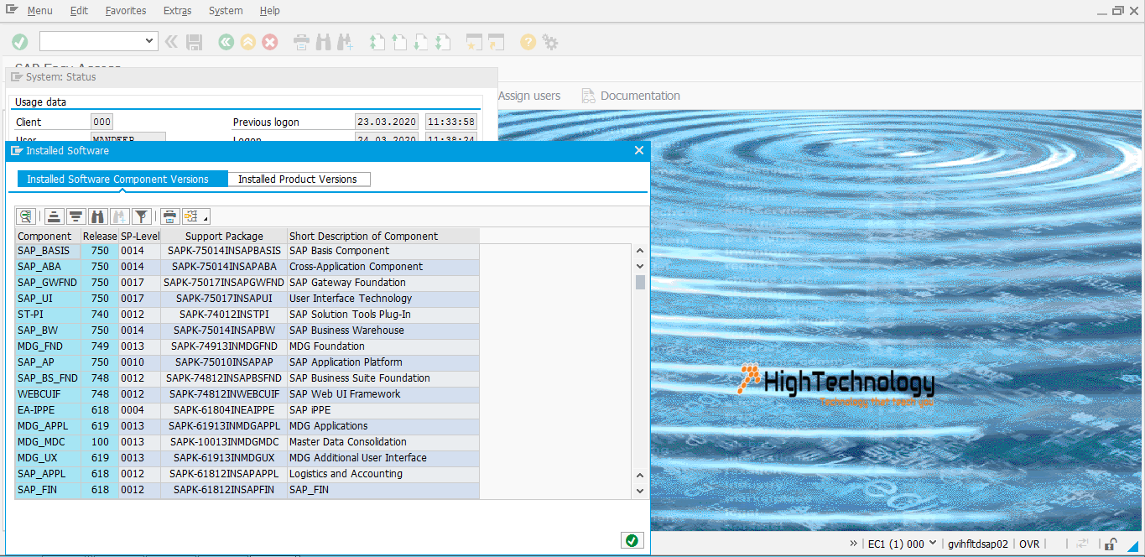Viewport: 1145px width, 557px height.
Task: Click the top scroll up arrow of table
Action: point(640,251)
